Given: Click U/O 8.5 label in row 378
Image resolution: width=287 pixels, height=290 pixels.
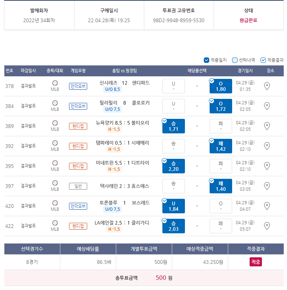Looking at the screenshot, I should tap(112, 89).
